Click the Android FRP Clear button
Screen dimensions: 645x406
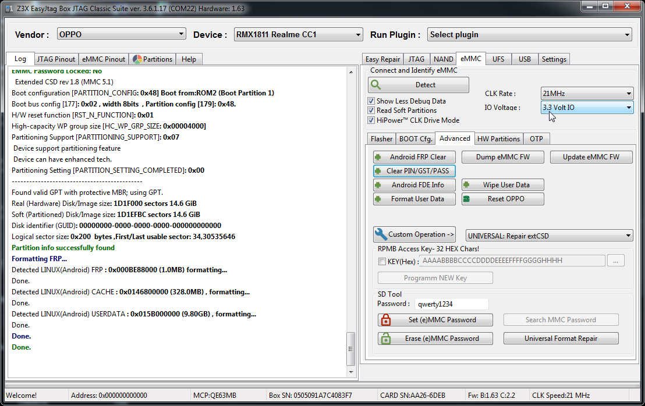pos(414,157)
